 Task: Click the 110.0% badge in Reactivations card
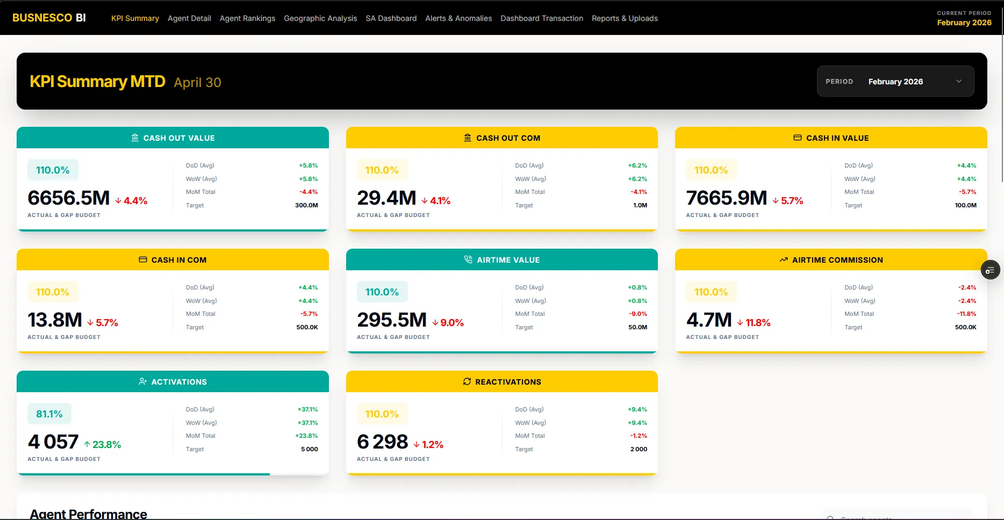pyautogui.click(x=382, y=414)
